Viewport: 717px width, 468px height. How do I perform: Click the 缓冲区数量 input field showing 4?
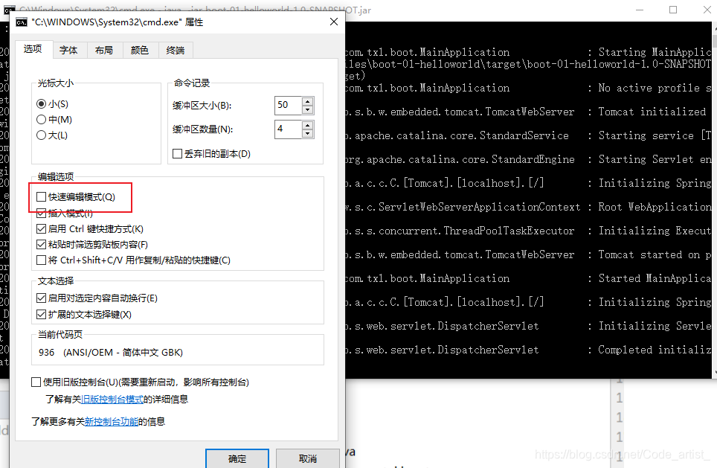pyautogui.click(x=288, y=129)
